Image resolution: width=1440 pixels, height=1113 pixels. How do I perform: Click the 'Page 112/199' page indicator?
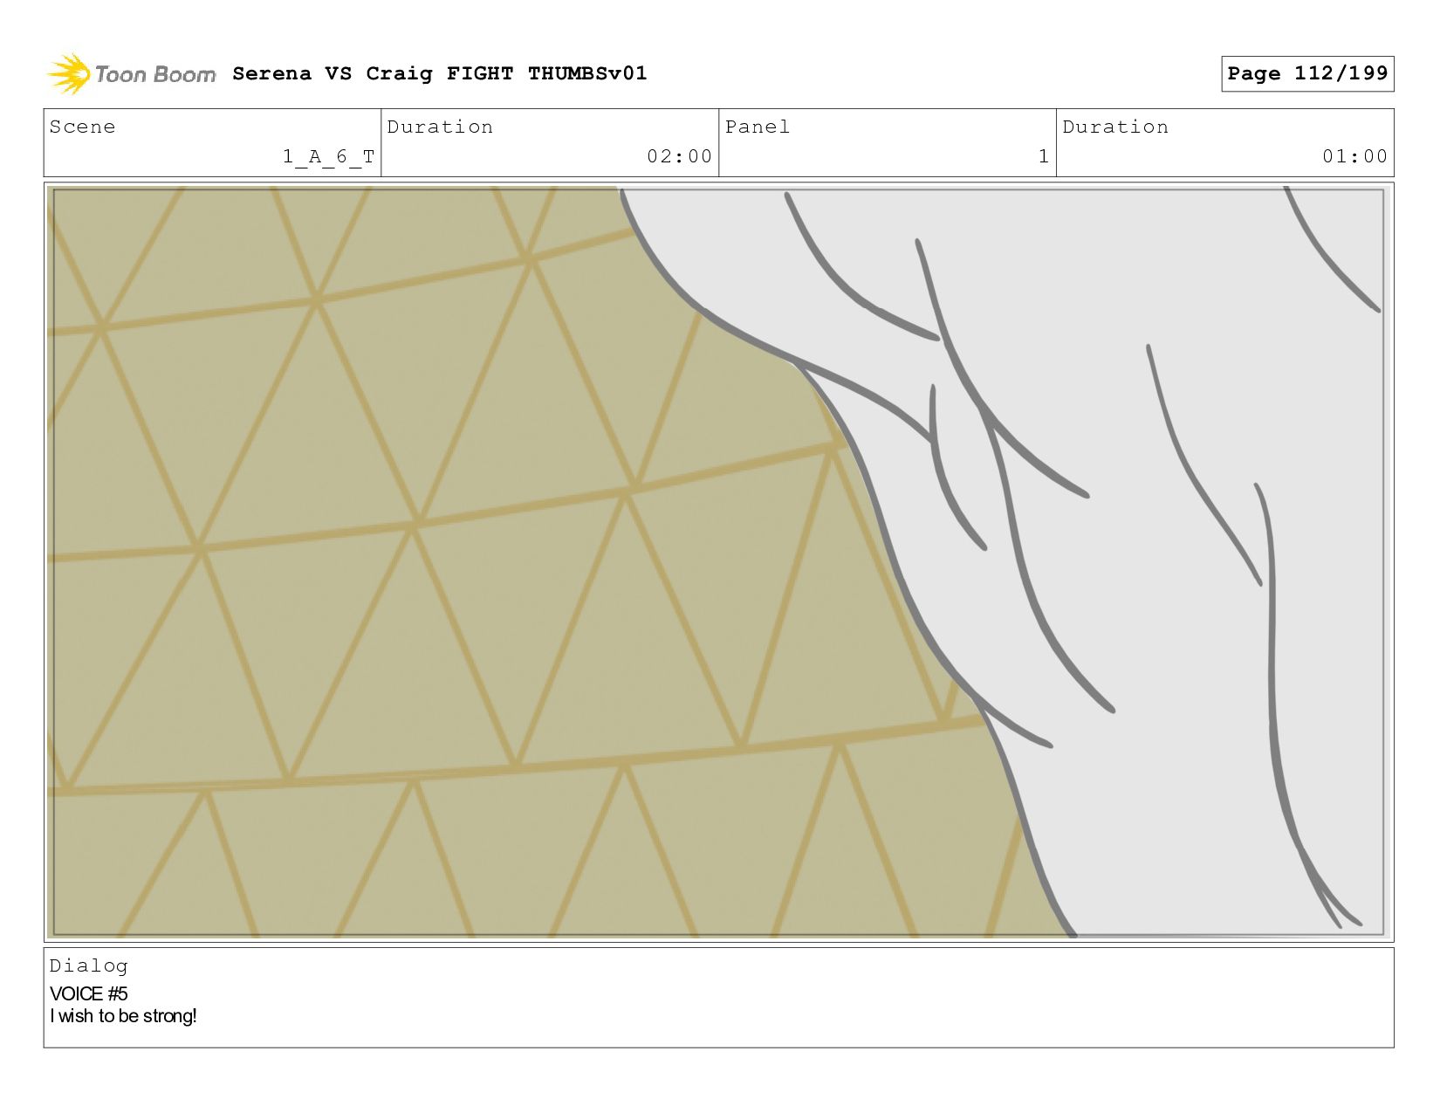point(1307,73)
